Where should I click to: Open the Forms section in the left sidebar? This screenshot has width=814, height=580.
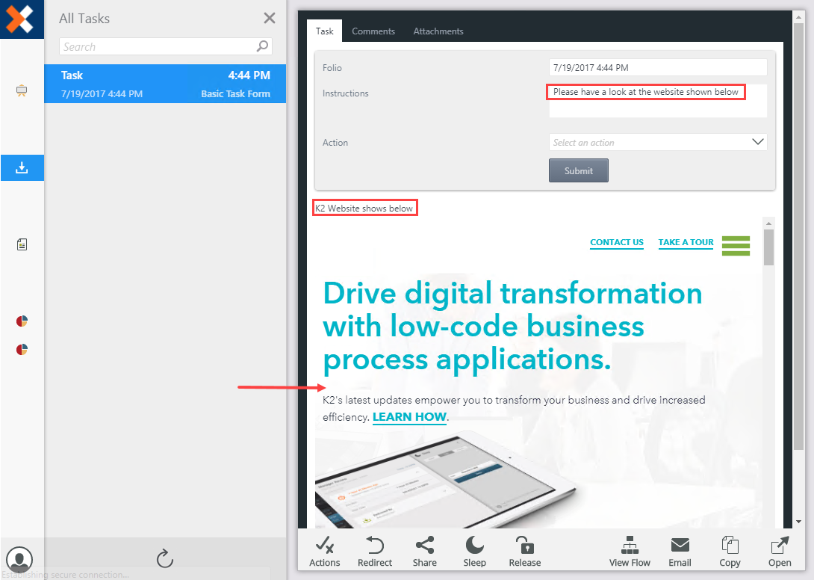[x=22, y=244]
